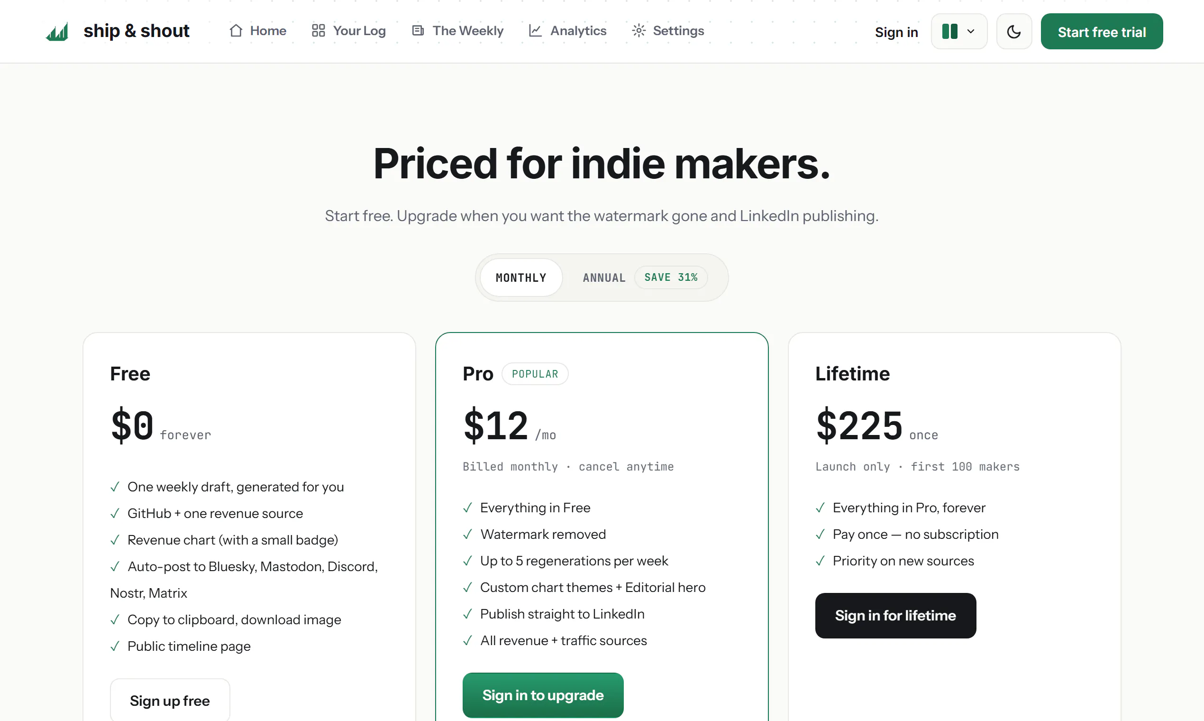Open the Analytics nav item
Image resolution: width=1204 pixels, height=721 pixels.
(x=567, y=31)
